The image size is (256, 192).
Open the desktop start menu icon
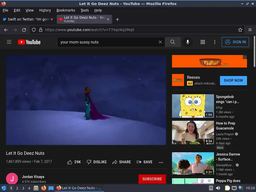click(4, 188)
